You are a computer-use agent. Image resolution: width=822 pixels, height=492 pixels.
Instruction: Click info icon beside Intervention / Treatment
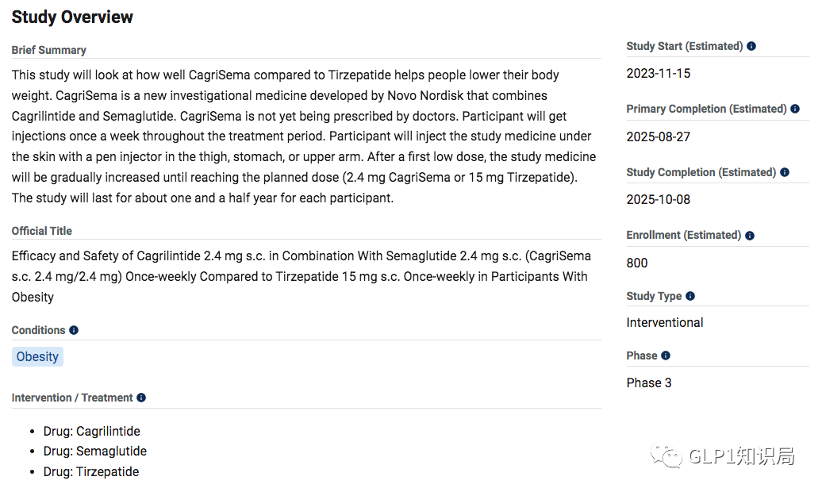click(x=141, y=398)
